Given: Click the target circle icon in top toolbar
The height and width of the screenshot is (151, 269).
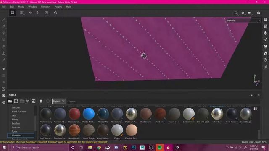Looking at the screenshot, I should pos(55,13).
